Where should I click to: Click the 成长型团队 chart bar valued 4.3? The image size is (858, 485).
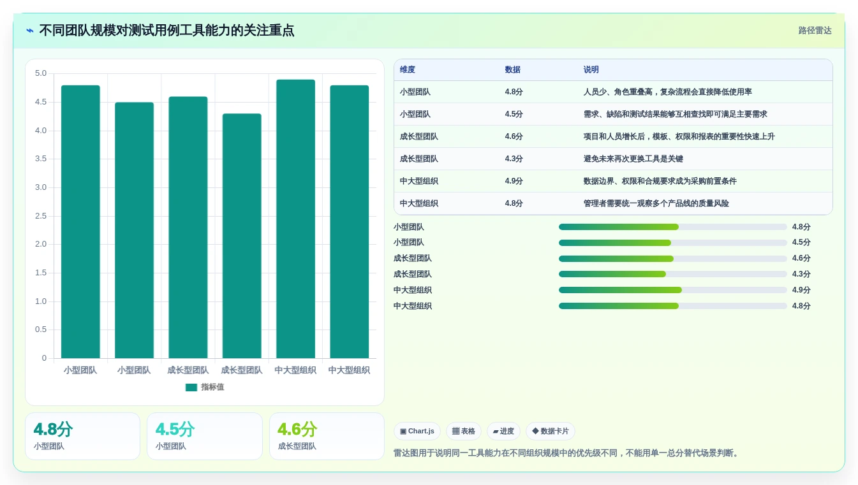242,236
